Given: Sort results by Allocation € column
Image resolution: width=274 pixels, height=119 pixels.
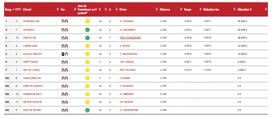Looking at the screenshot, I should pos(244,9).
